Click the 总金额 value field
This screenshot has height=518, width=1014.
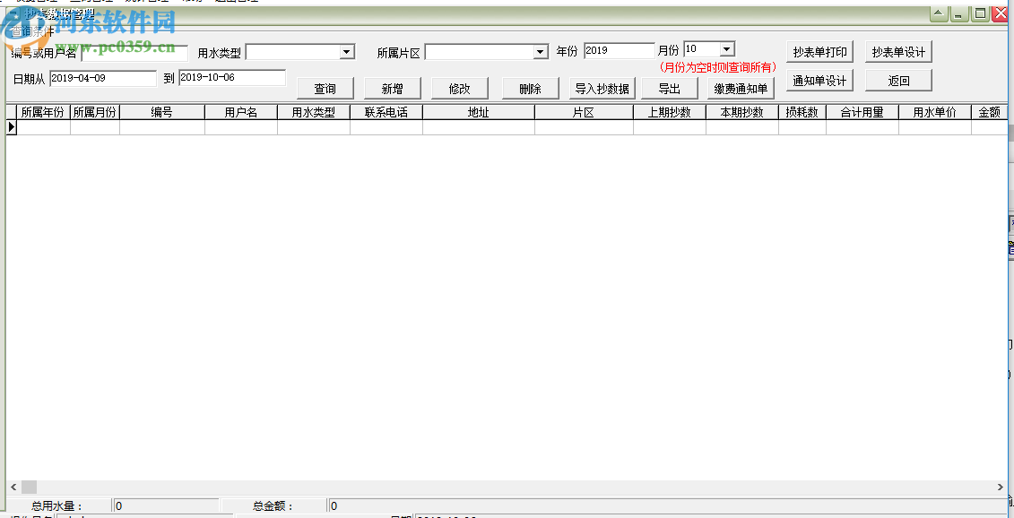(667, 505)
